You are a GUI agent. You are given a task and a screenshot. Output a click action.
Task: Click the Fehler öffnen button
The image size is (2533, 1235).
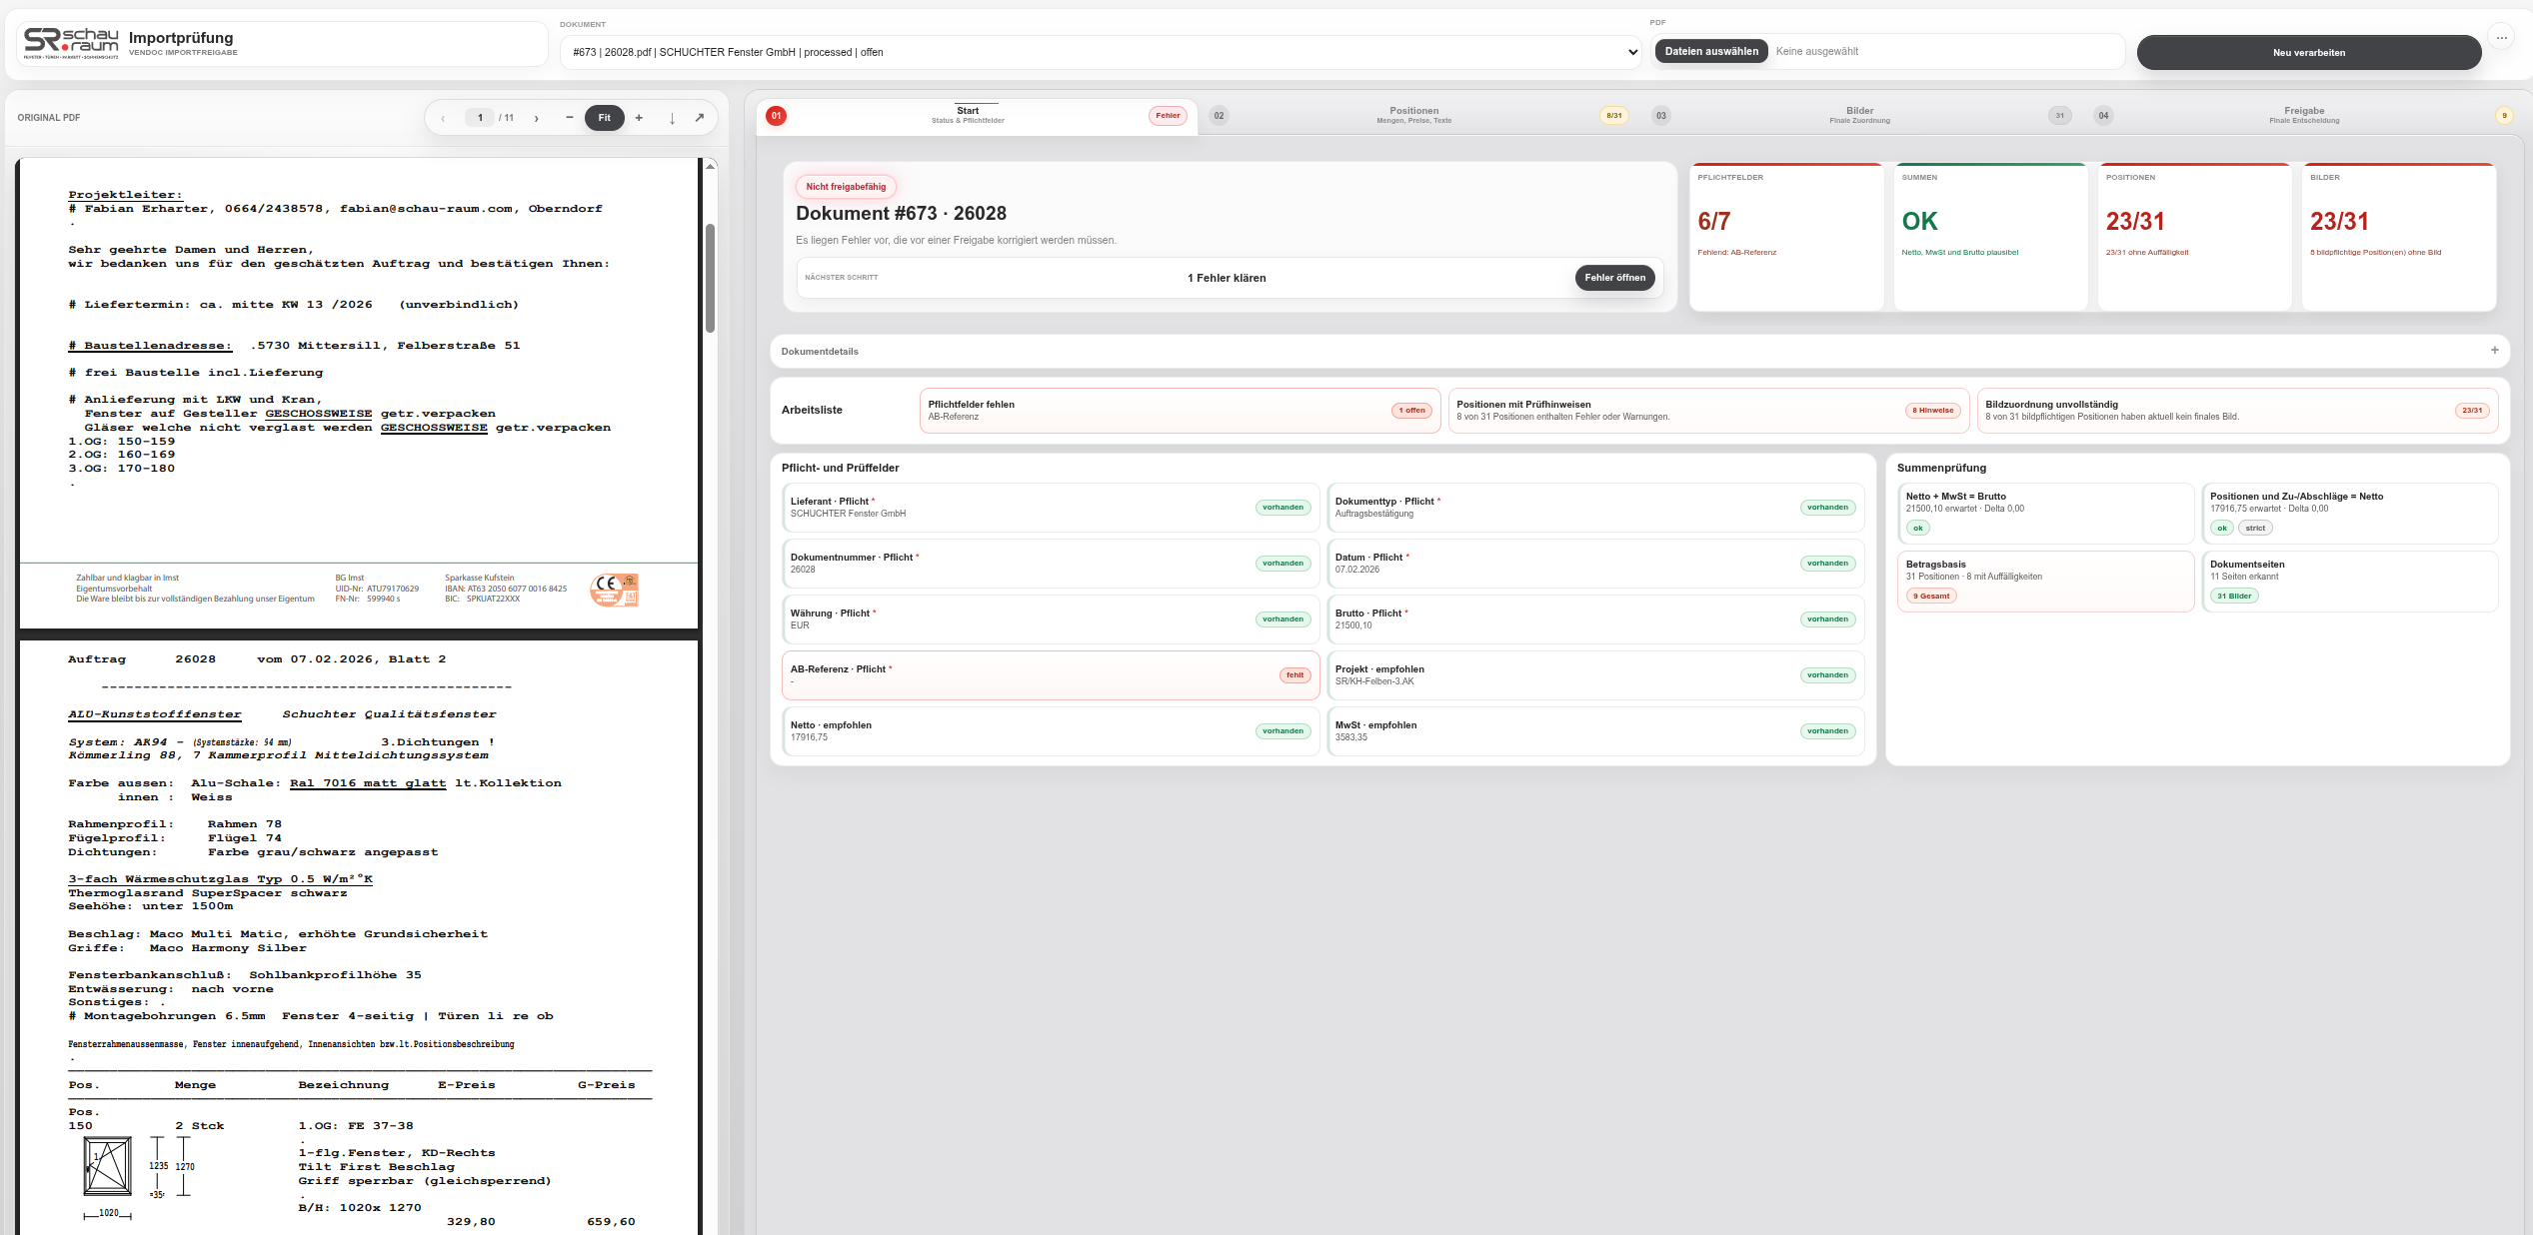(1614, 278)
